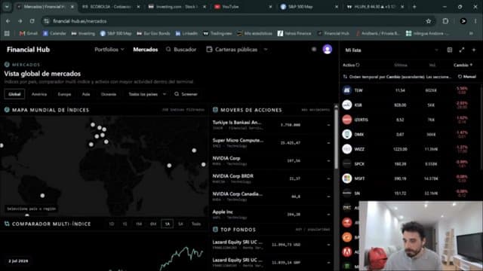Click the Manual sort reset button

pos(467,77)
